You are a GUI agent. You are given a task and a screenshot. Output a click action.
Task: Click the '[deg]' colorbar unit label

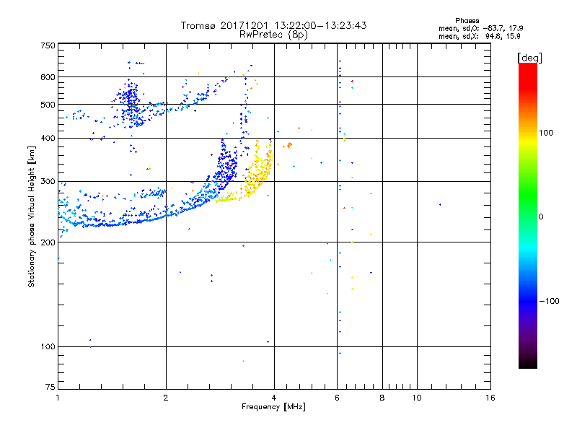pyautogui.click(x=529, y=58)
